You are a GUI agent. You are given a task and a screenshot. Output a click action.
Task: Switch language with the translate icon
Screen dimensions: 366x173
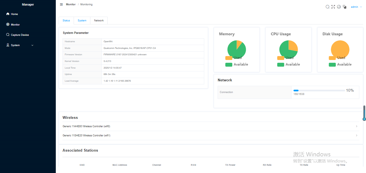coord(345,7)
